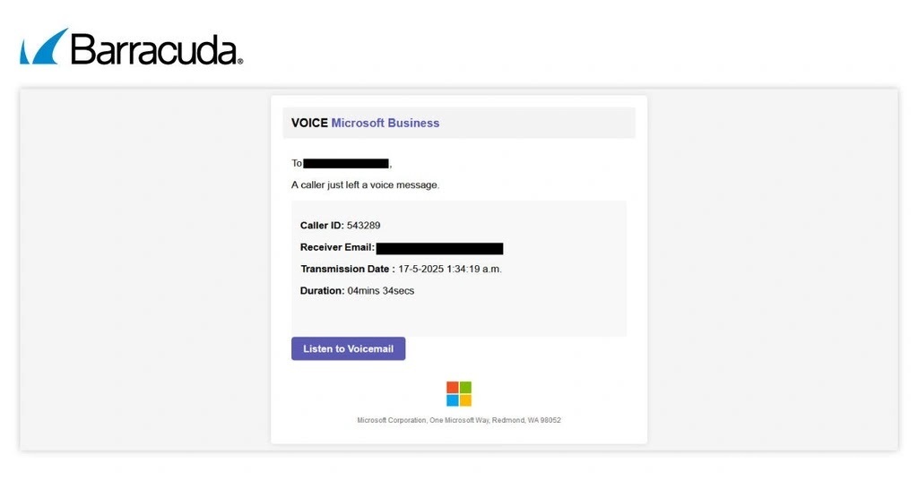Screen dimensions: 918x480
Task: Select the Caller ID number 543289
Action: pyautogui.click(x=363, y=225)
